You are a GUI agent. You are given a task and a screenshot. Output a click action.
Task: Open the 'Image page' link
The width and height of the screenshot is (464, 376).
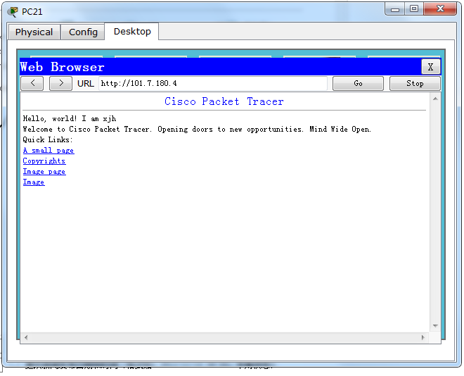(44, 172)
